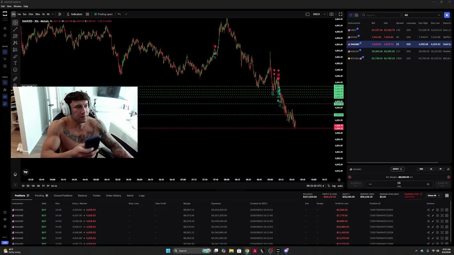Viewport: 454px width, 255px height.
Task: Toggle the TP option in order panel
Action: (x=441, y=169)
